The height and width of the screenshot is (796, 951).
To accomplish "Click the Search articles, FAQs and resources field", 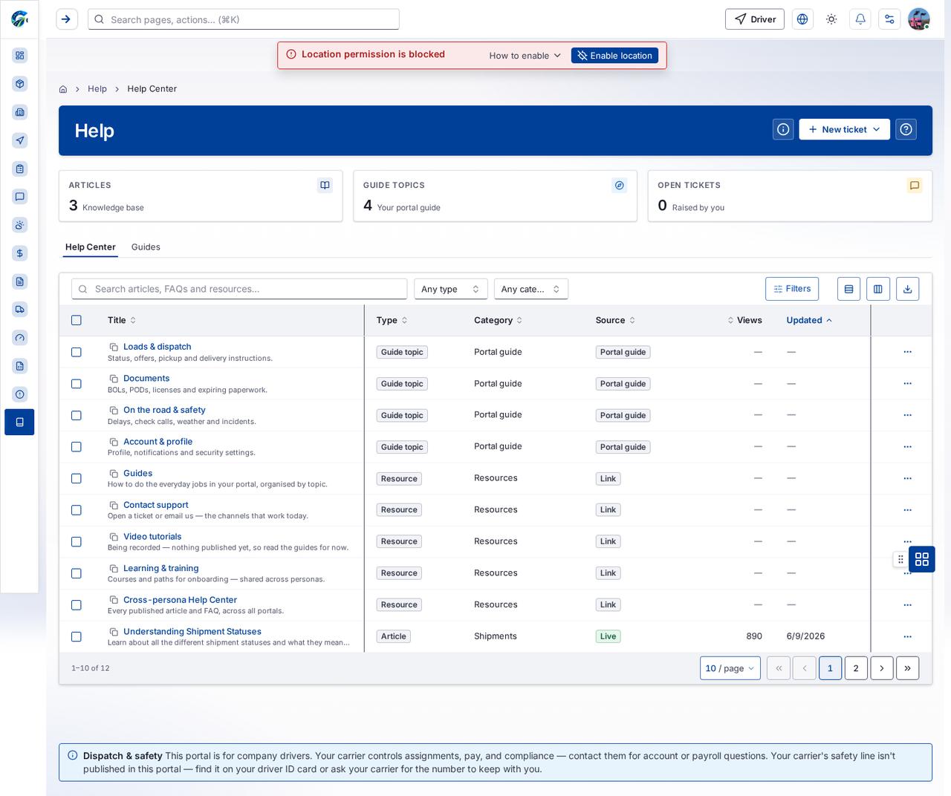I will 239,289.
